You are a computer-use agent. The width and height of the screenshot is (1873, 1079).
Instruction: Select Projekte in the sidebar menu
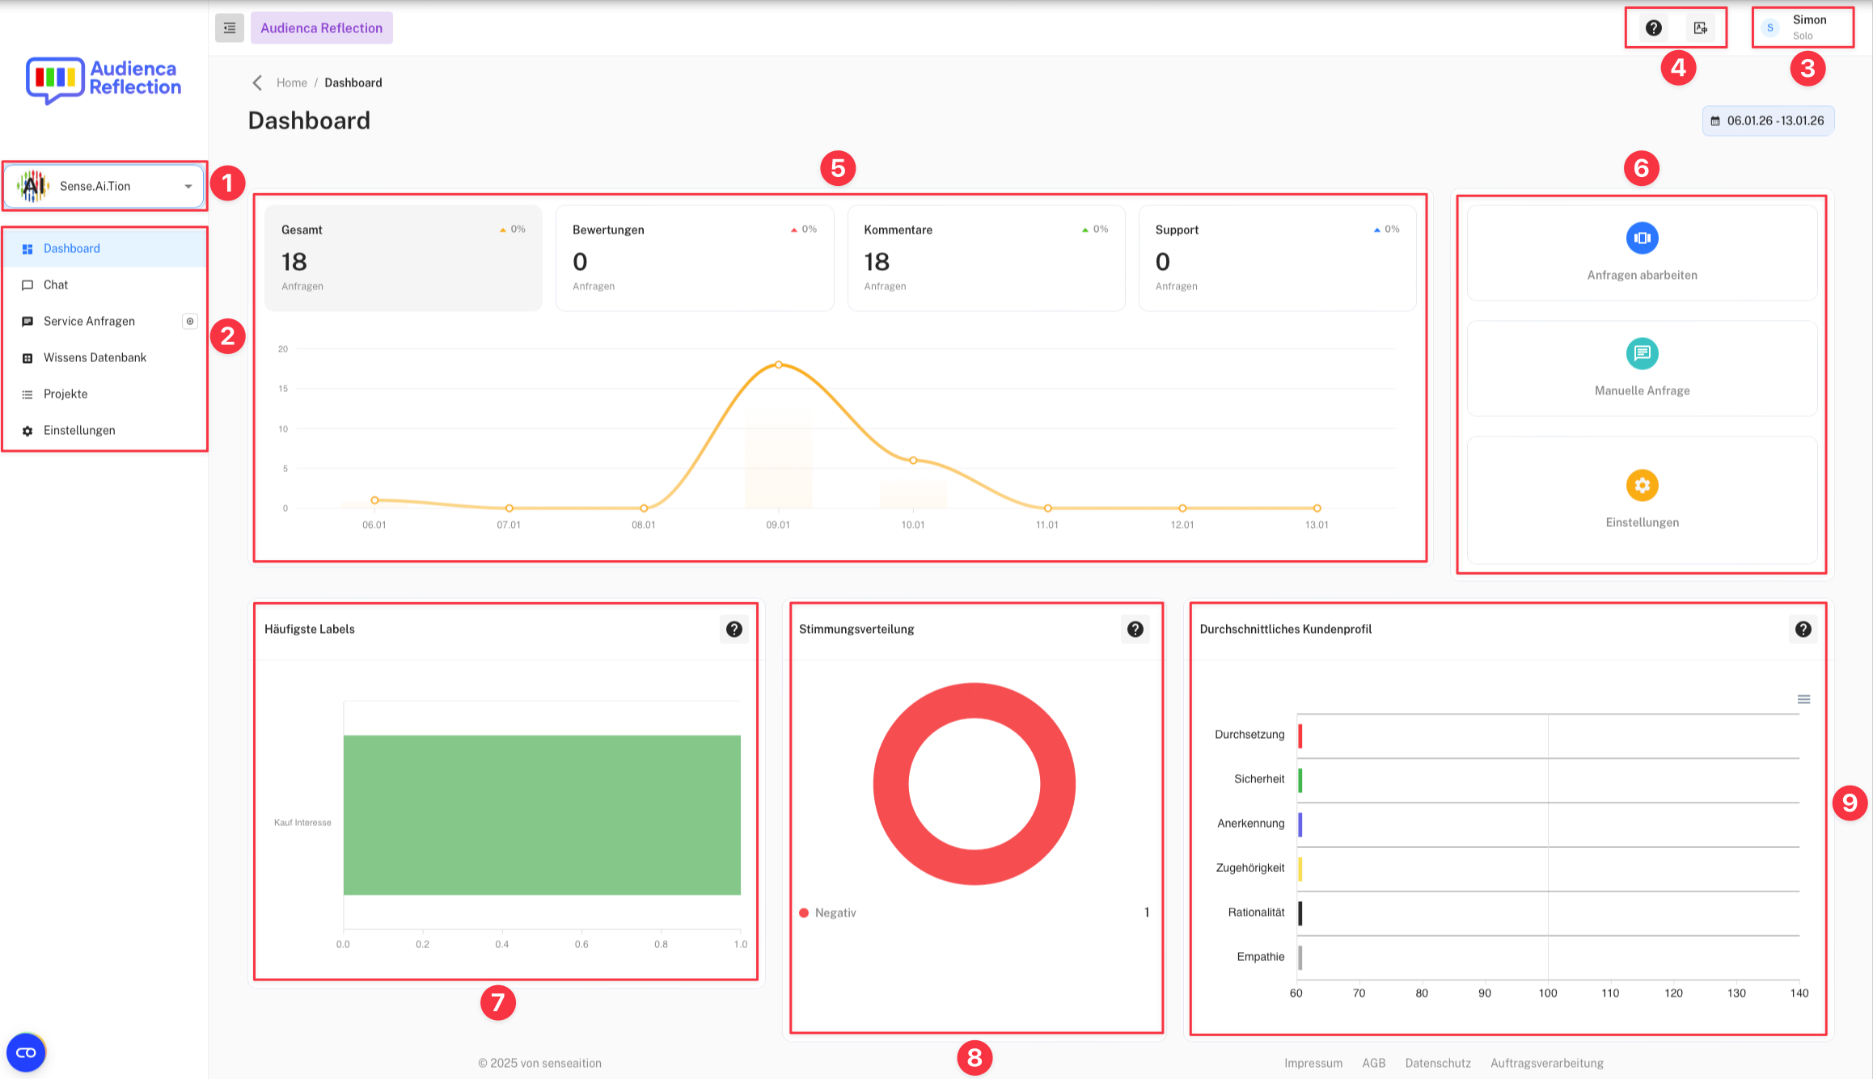(66, 394)
